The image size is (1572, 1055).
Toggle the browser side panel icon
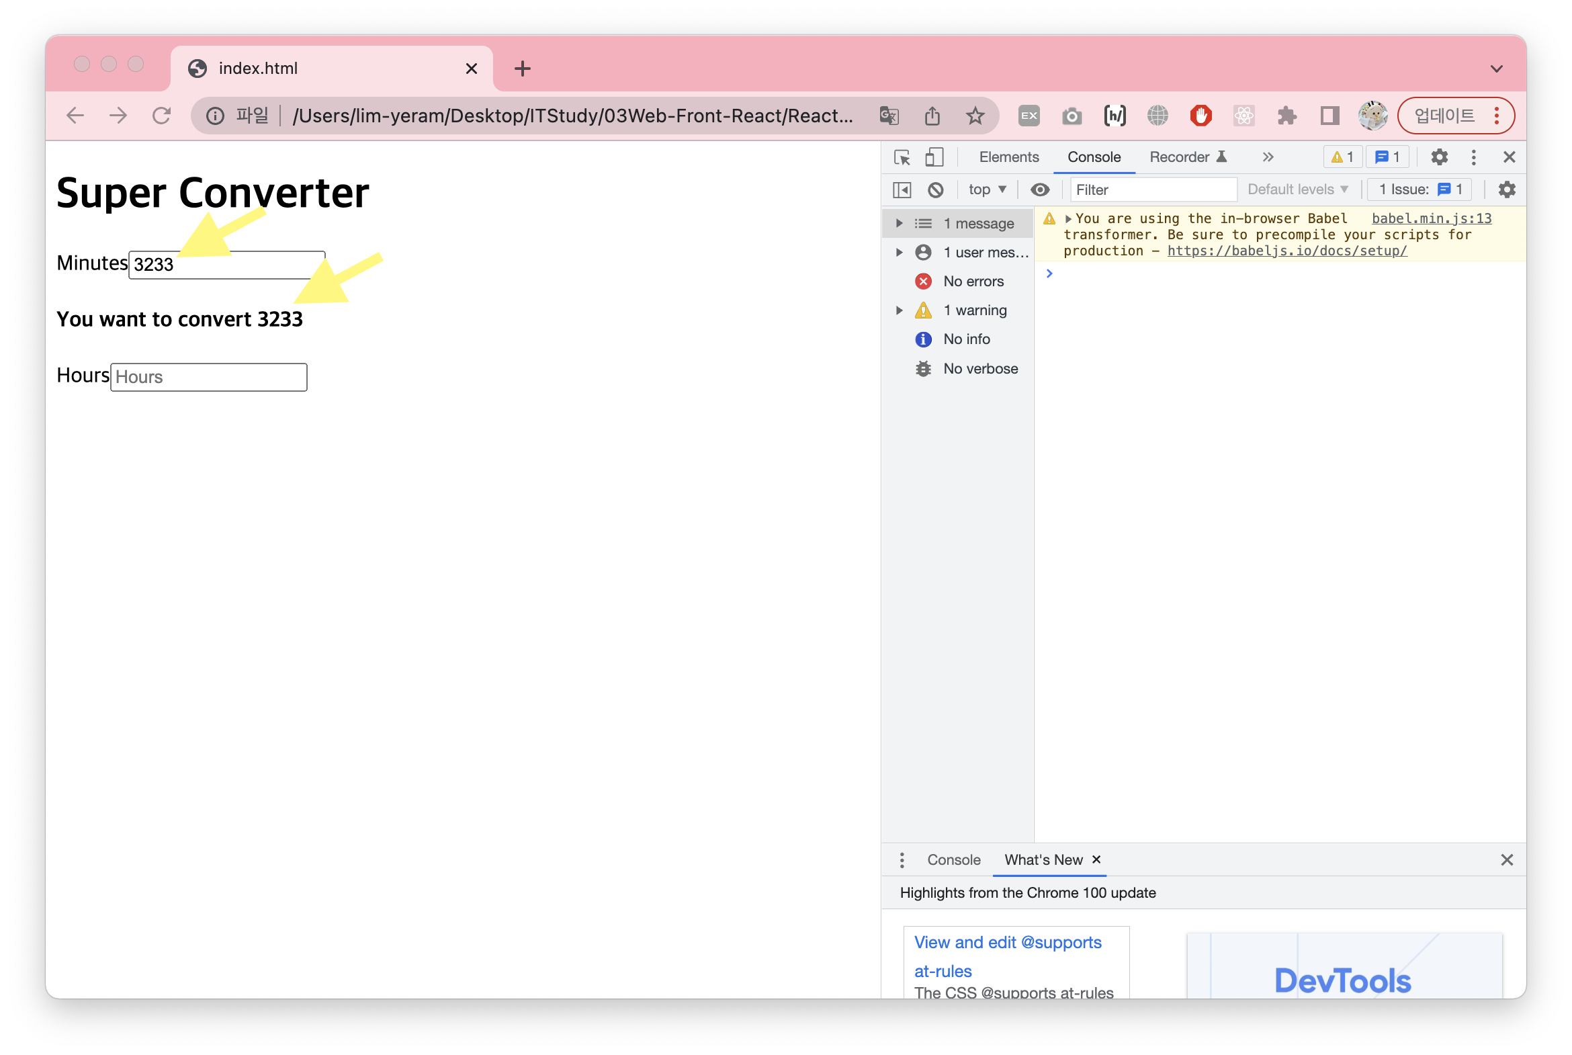[x=1329, y=116]
